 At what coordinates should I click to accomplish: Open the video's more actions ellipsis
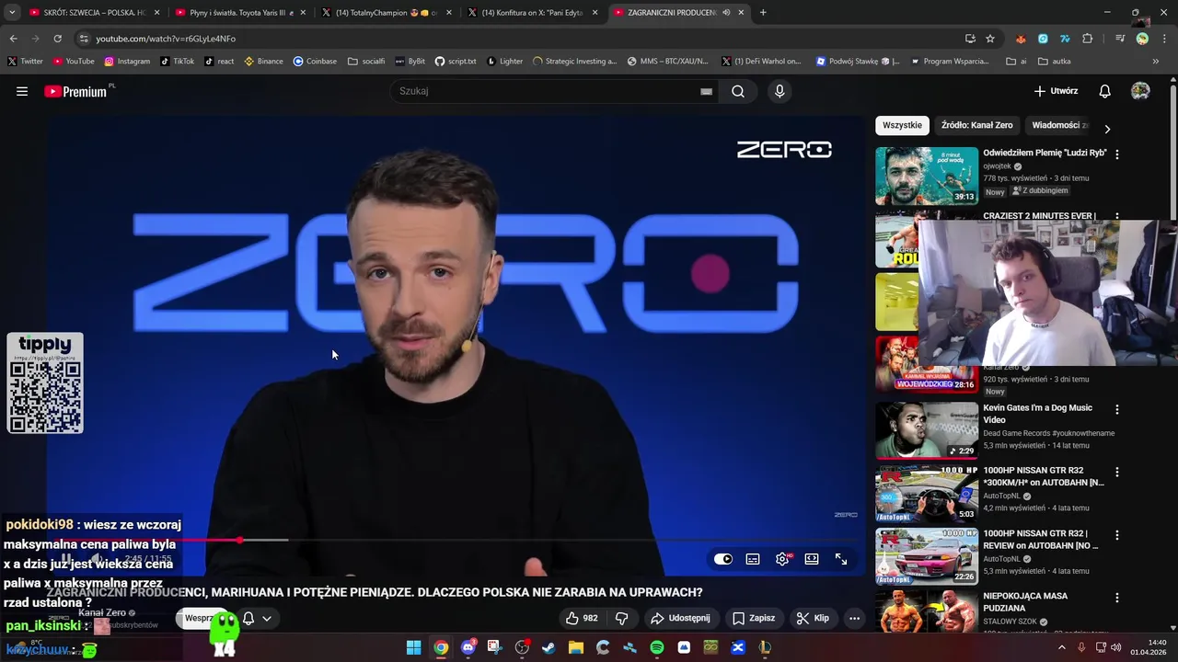coord(854,618)
